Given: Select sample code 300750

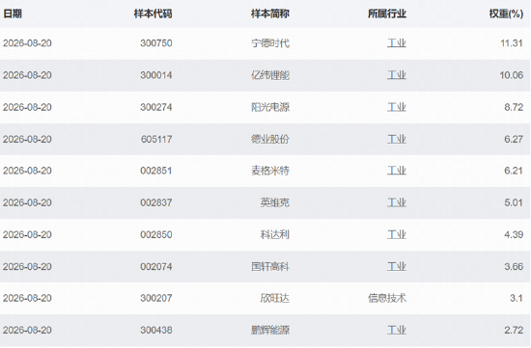Looking at the screenshot, I should pos(156,43).
